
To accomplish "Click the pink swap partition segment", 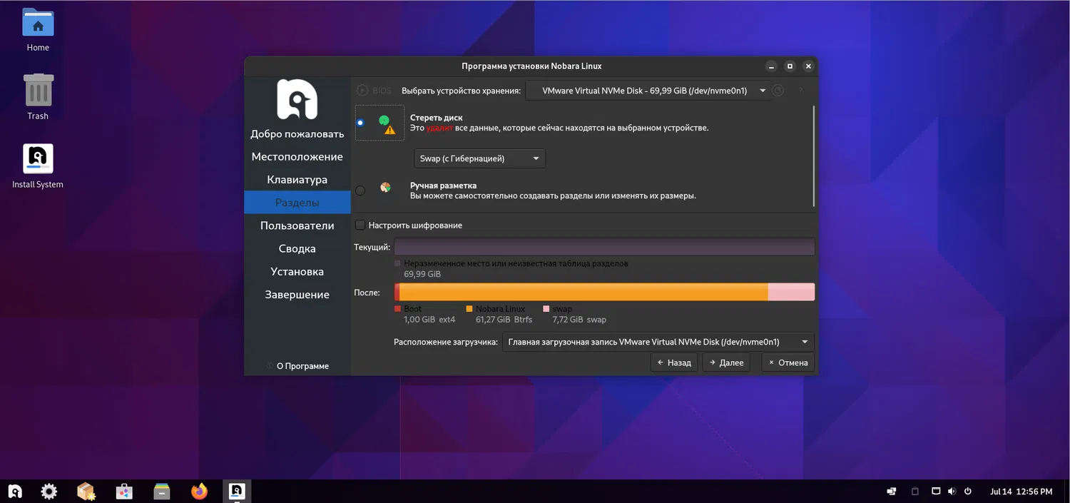I will coord(791,292).
